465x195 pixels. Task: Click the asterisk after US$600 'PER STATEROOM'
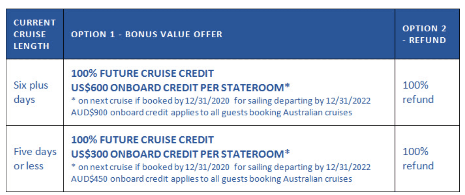(287, 86)
